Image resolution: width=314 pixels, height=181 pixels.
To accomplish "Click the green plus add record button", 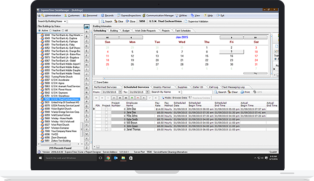I will [x=132, y=98].
